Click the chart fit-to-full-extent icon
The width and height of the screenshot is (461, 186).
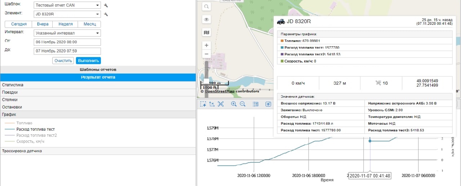click(221, 104)
